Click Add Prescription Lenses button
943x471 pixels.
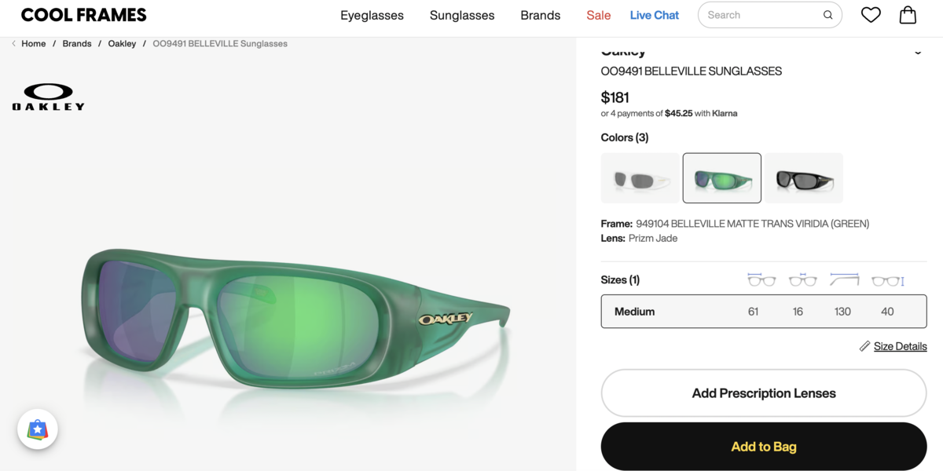click(x=763, y=393)
